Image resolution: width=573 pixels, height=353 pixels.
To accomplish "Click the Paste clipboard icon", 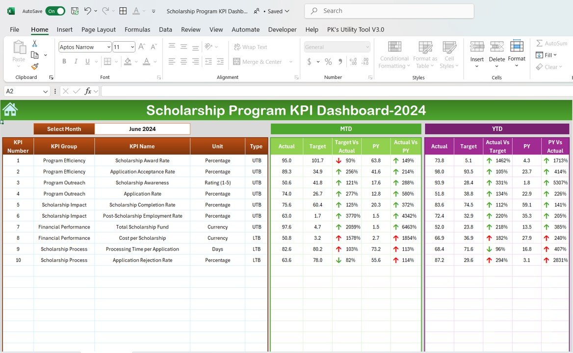I will point(19,48).
